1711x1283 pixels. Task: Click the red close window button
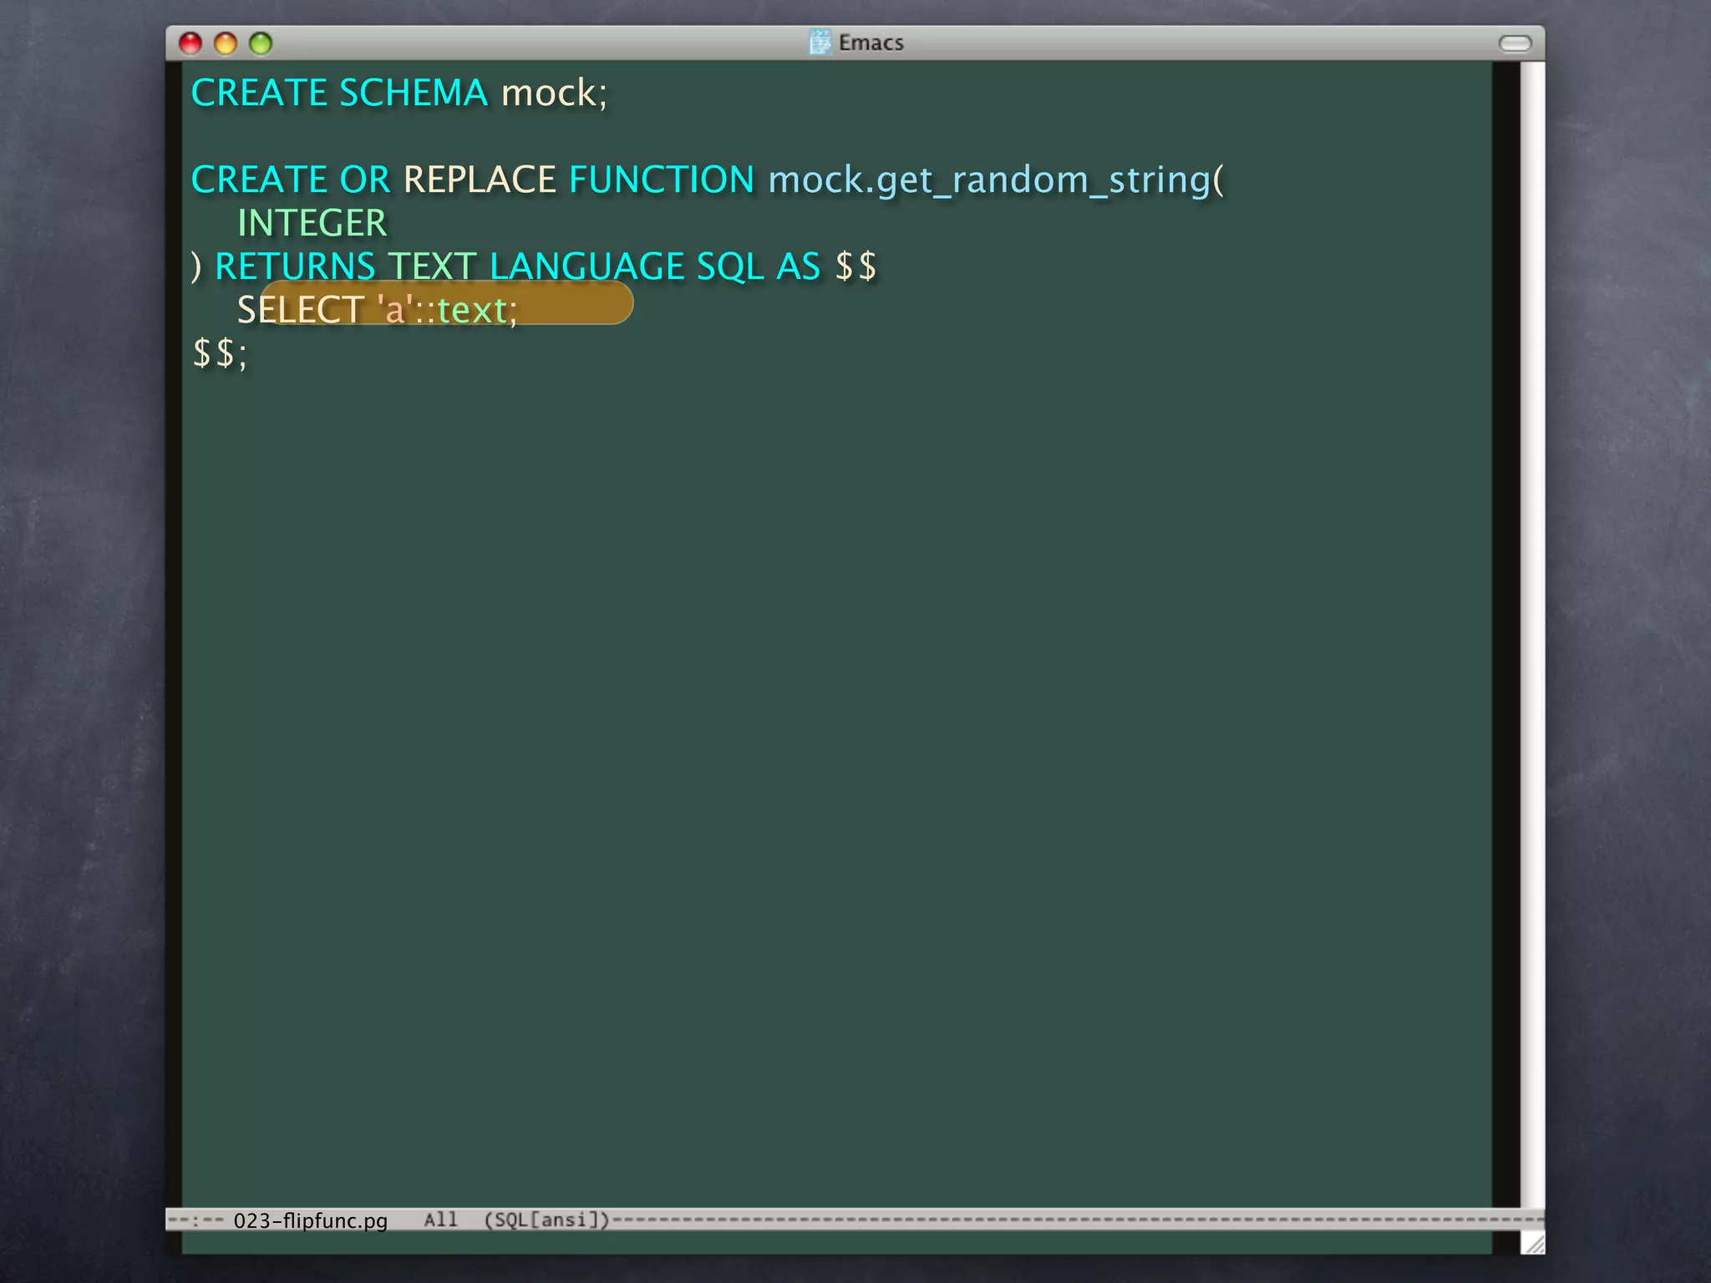tap(190, 43)
